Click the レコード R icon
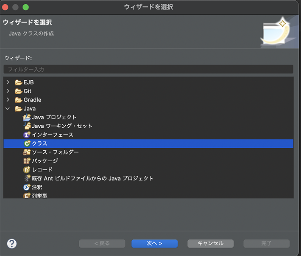The image size is (301, 256). click(27, 169)
